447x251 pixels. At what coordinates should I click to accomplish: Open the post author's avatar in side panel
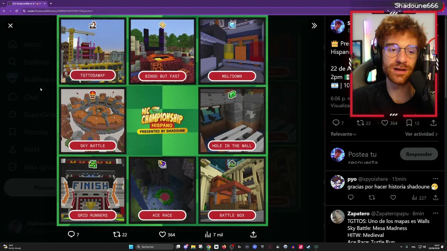[x=338, y=26]
